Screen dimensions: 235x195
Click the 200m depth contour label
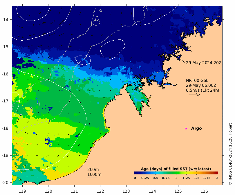93,169
